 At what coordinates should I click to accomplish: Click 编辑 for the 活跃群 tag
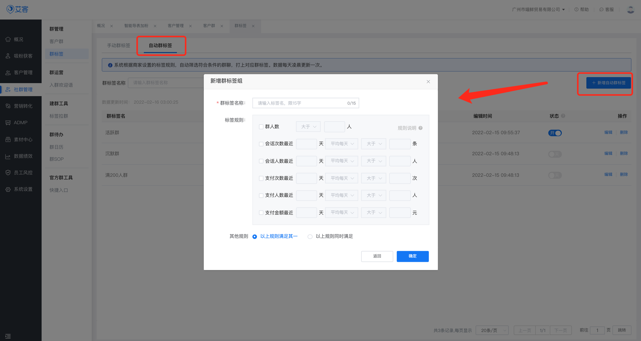pyautogui.click(x=608, y=132)
